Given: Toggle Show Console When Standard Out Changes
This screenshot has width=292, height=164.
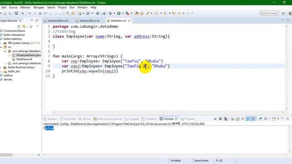Looking at the screenshot, I should click(248, 118).
